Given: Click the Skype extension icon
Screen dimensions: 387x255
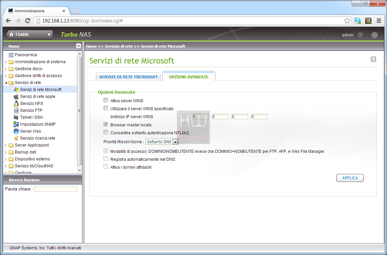Looking at the screenshot, I should tap(357, 21).
